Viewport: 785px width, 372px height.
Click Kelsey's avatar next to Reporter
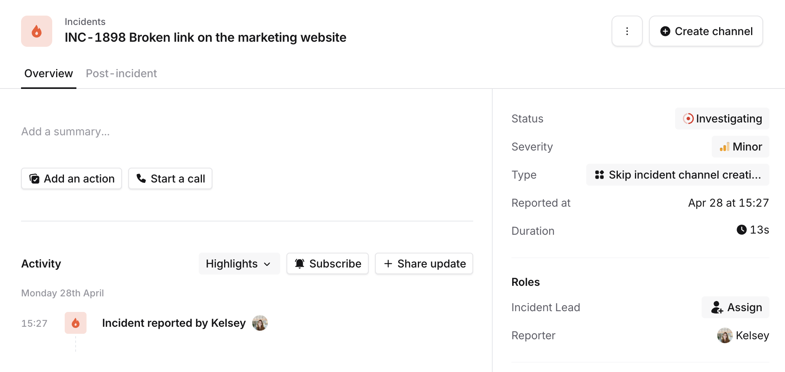pyautogui.click(x=725, y=335)
